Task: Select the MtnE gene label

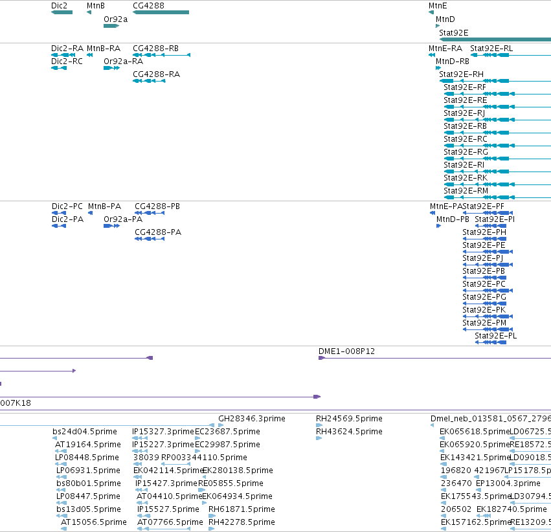Action: coord(438,6)
